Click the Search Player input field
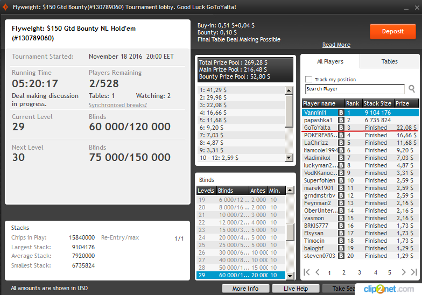Viewport: 422px width, 295px height. click(x=355, y=89)
